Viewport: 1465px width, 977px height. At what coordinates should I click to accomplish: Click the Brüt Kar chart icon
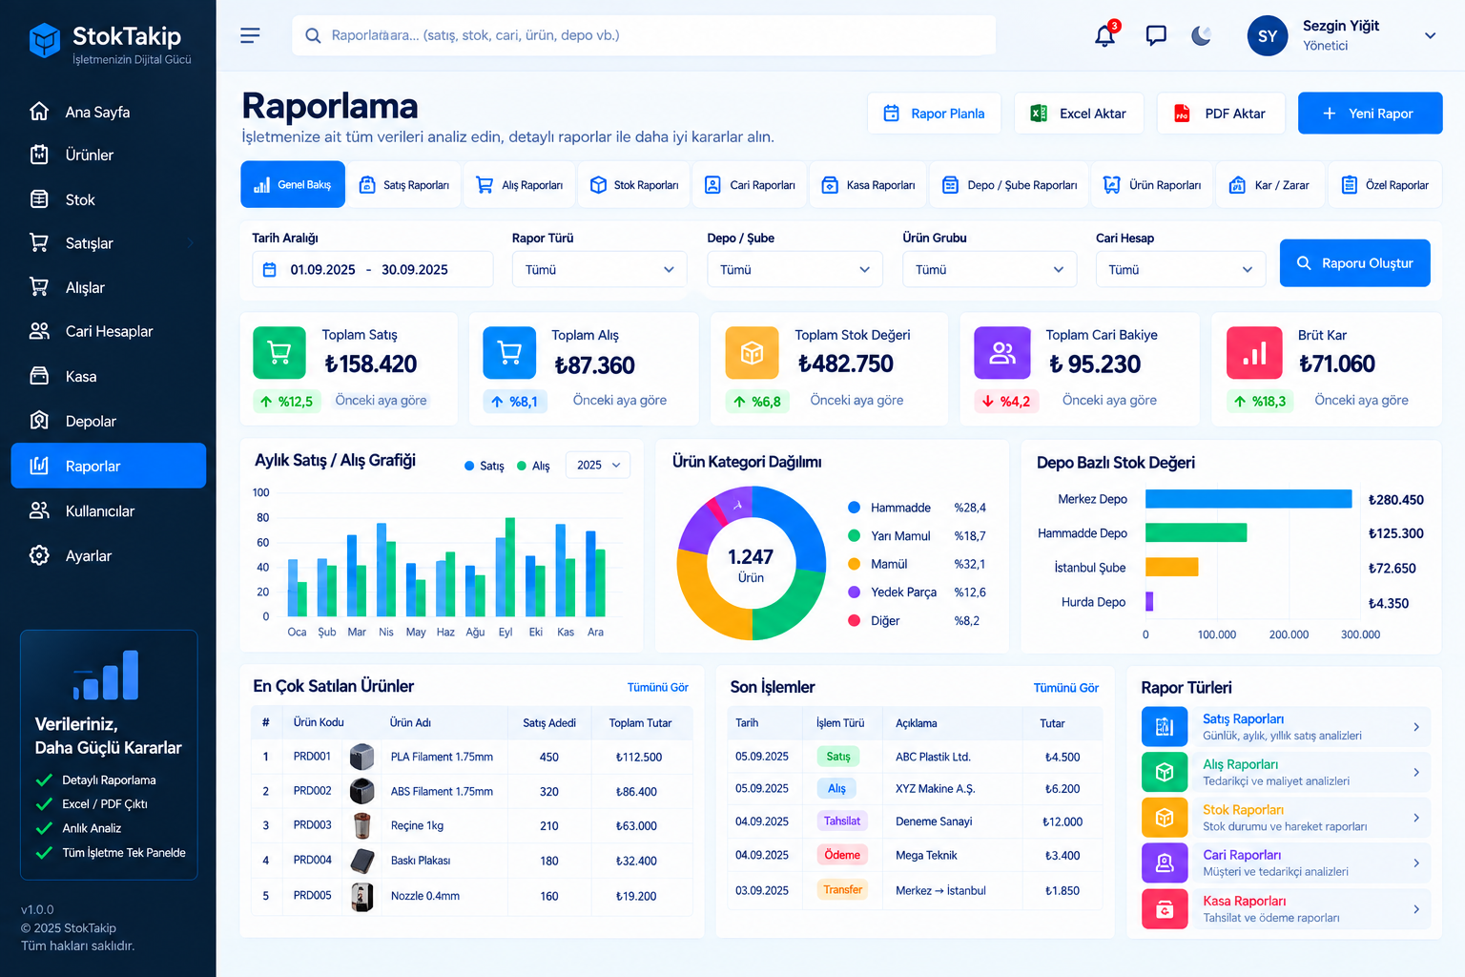pos(1254,353)
